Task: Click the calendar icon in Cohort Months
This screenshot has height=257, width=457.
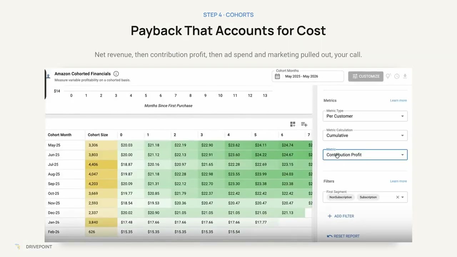Action: click(x=277, y=76)
